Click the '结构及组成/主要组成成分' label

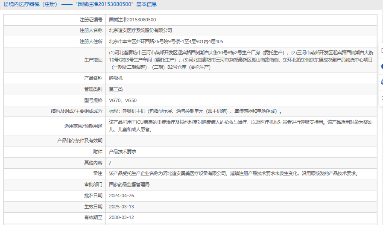[76, 111]
